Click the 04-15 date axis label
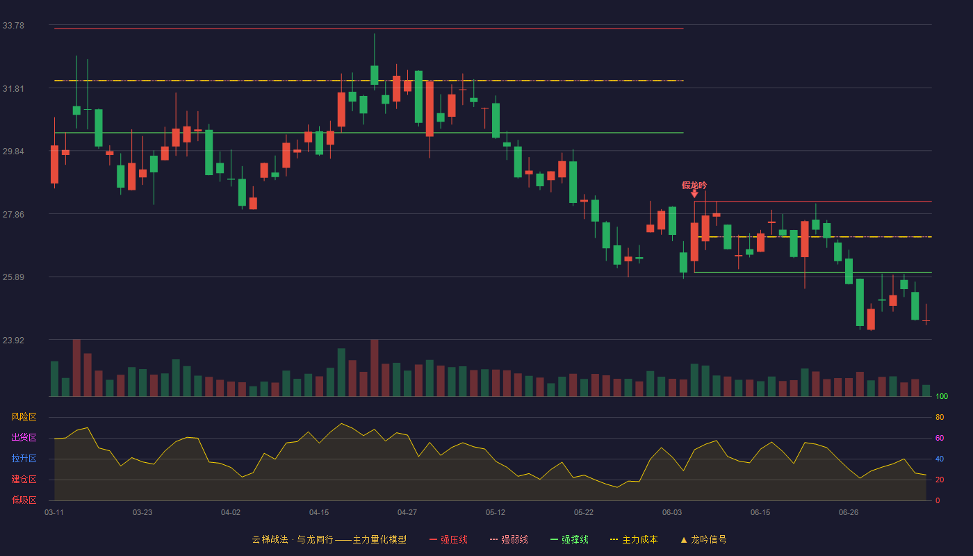Viewport: 973px width, 556px height. 319,512
